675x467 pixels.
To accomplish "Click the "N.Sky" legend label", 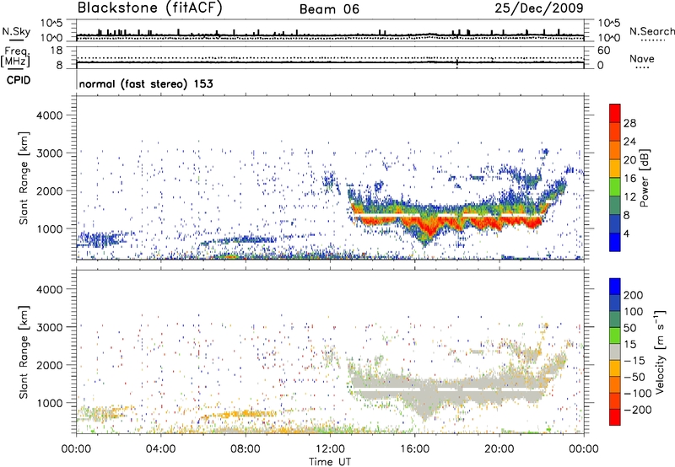I will tap(16, 31).
